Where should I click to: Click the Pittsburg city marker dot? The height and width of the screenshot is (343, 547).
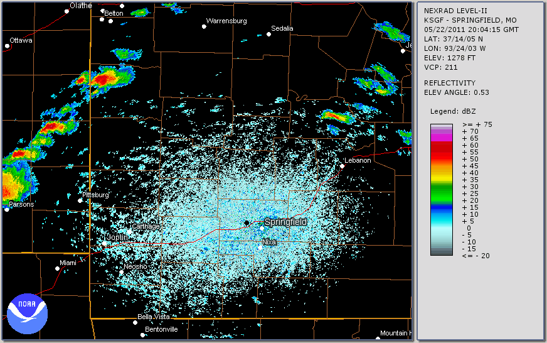tap(80, 200)
